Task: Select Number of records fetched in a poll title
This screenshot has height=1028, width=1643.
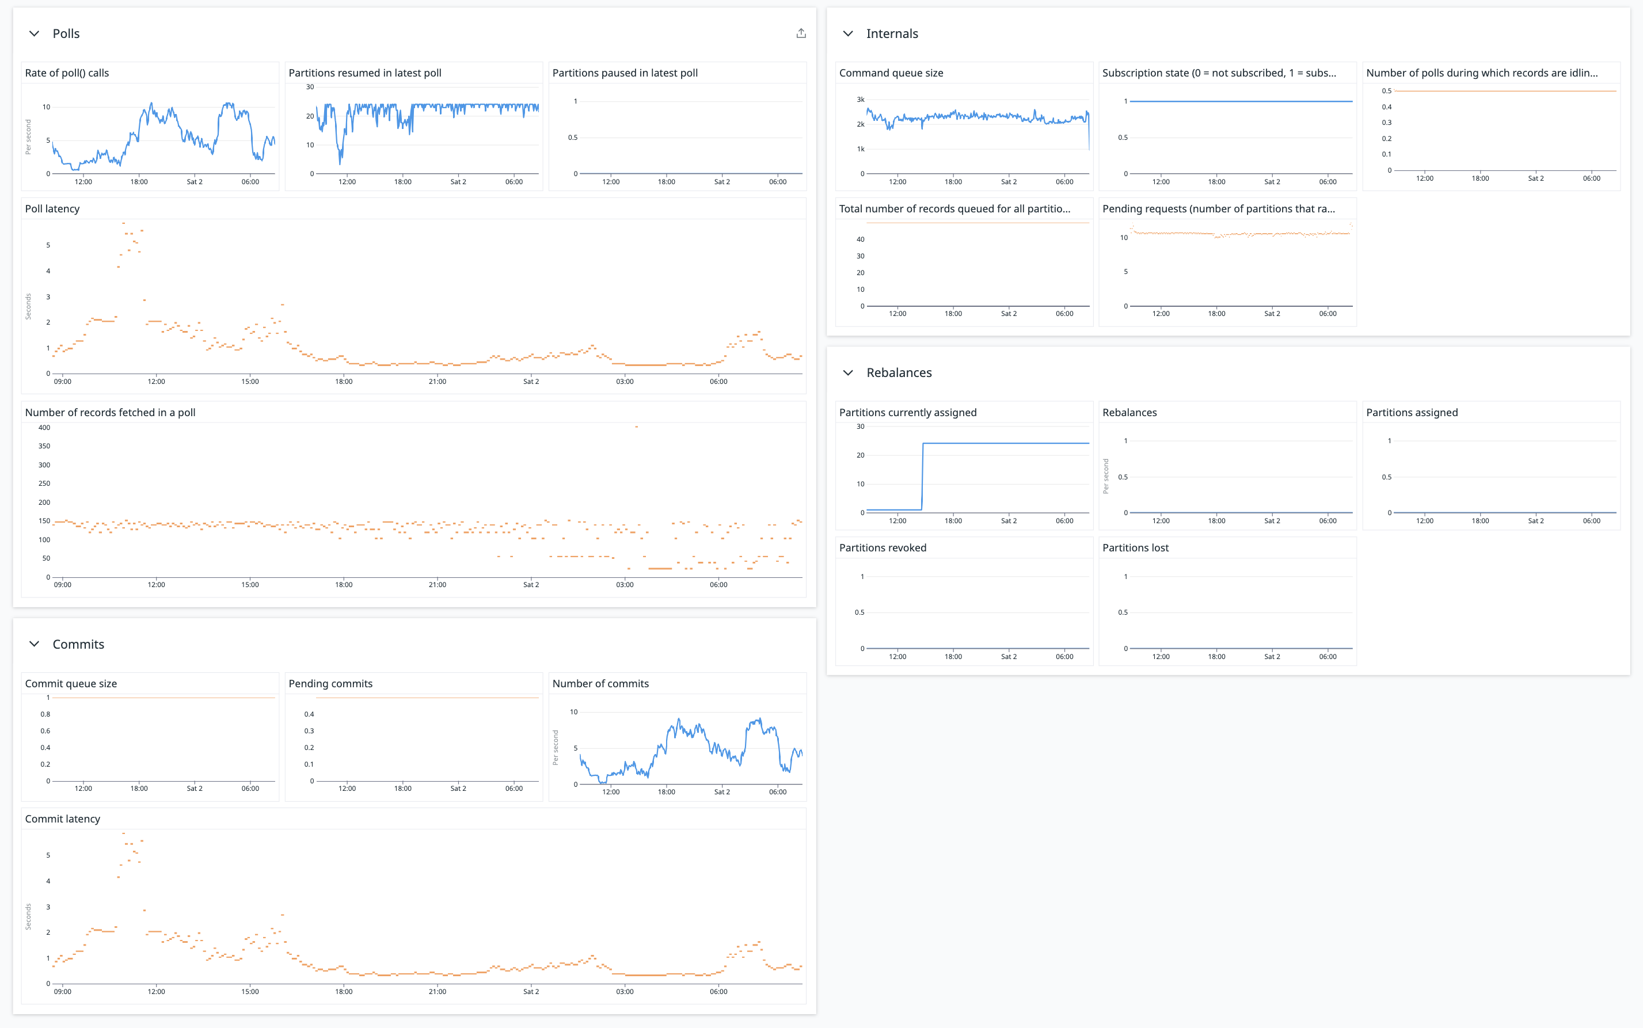Action: coord(110,412)
